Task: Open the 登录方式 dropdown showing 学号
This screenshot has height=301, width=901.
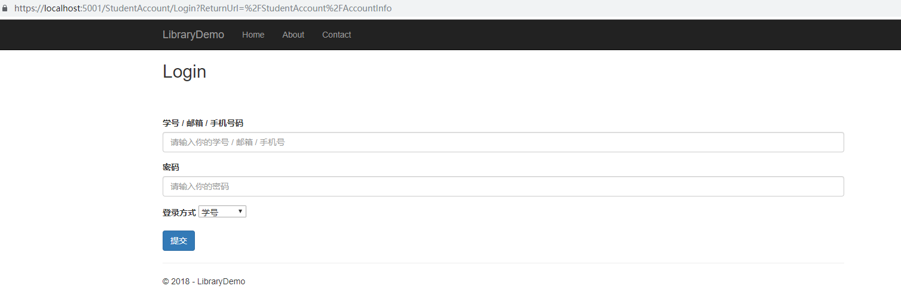Action: click(x=222, y=212)
